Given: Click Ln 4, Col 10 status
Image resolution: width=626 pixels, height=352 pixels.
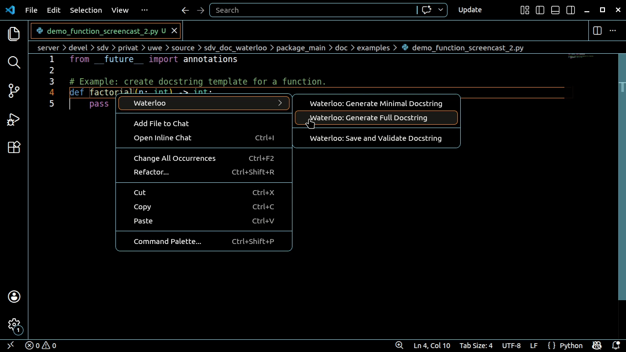Looking at the screenshot, I should pos(432,345).
